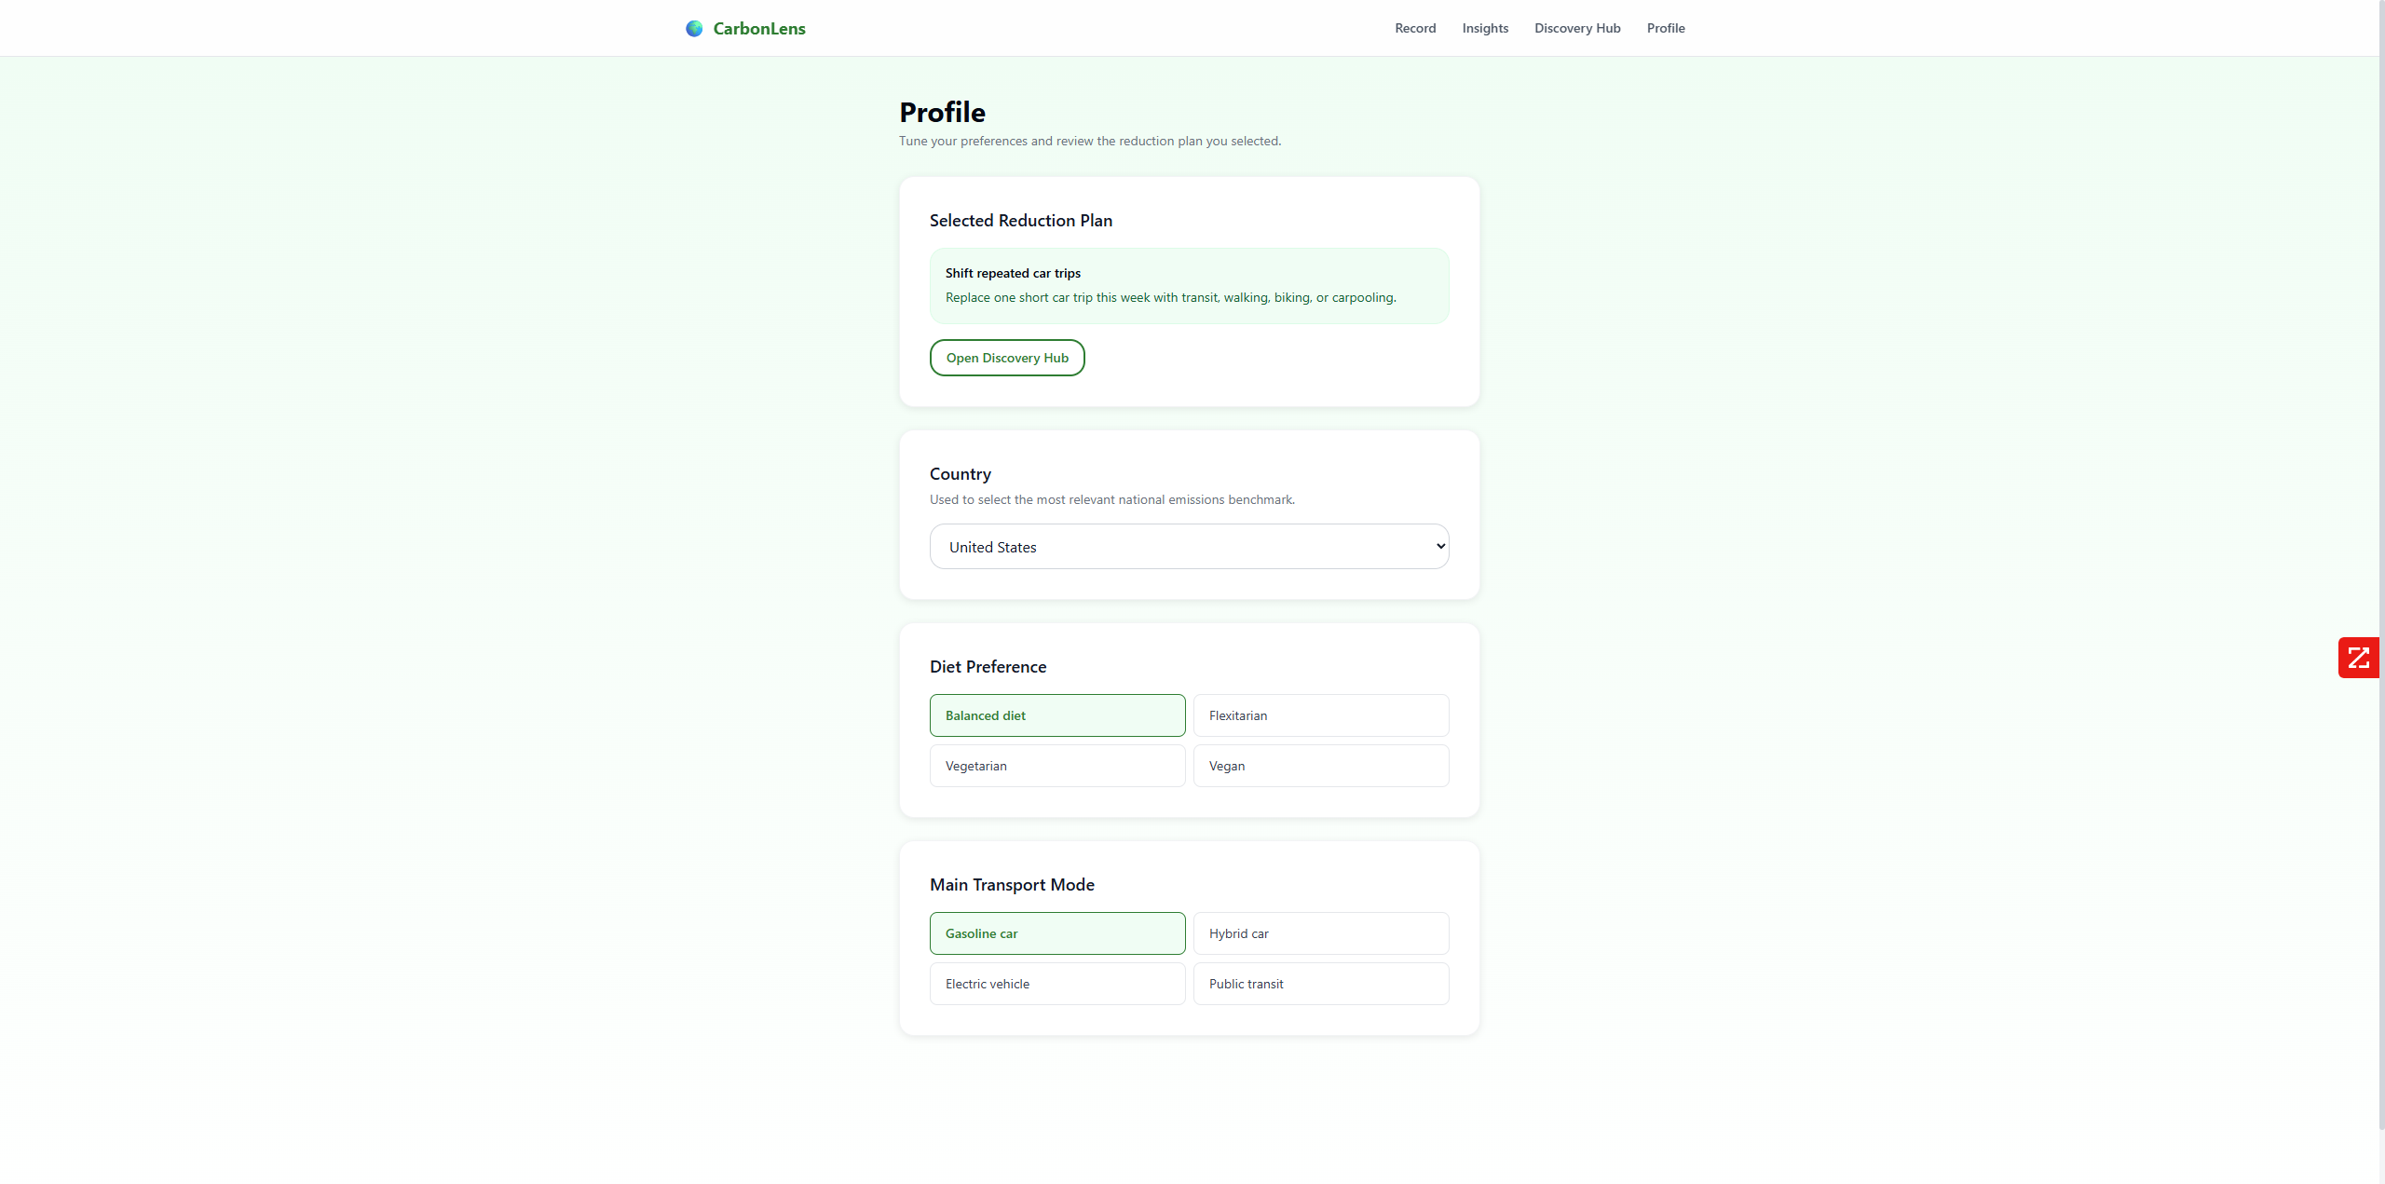
Task: Choose Hybrid car as transport mode
Action: point(1321,933)
